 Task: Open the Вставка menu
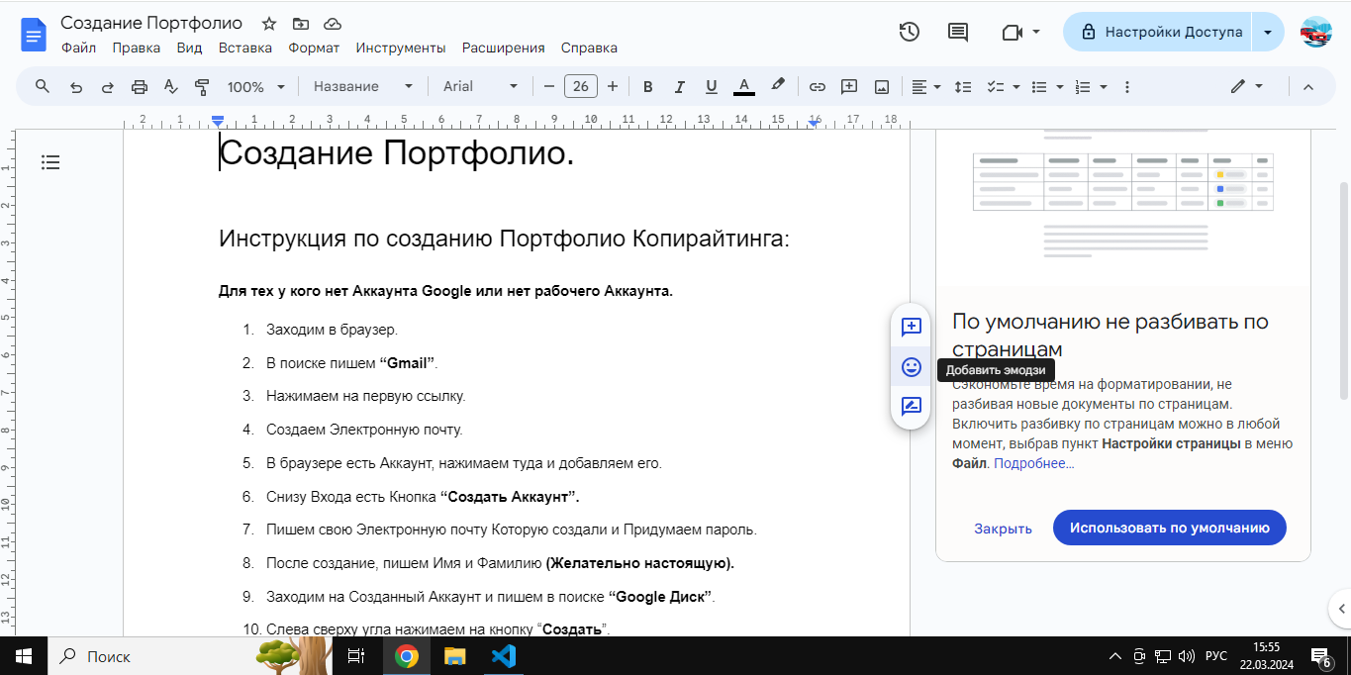[245, 48]
